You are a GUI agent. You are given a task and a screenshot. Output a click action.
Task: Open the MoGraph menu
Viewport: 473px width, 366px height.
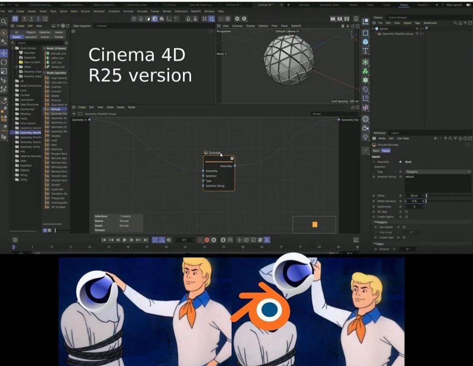pos(99,11)
